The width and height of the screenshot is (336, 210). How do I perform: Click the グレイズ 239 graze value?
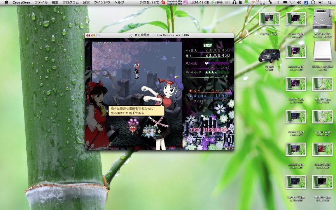(x=226, y=100)
